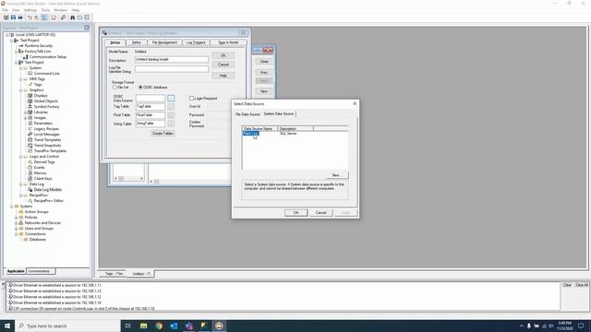Click the Create Tables button

pos(163,133)
